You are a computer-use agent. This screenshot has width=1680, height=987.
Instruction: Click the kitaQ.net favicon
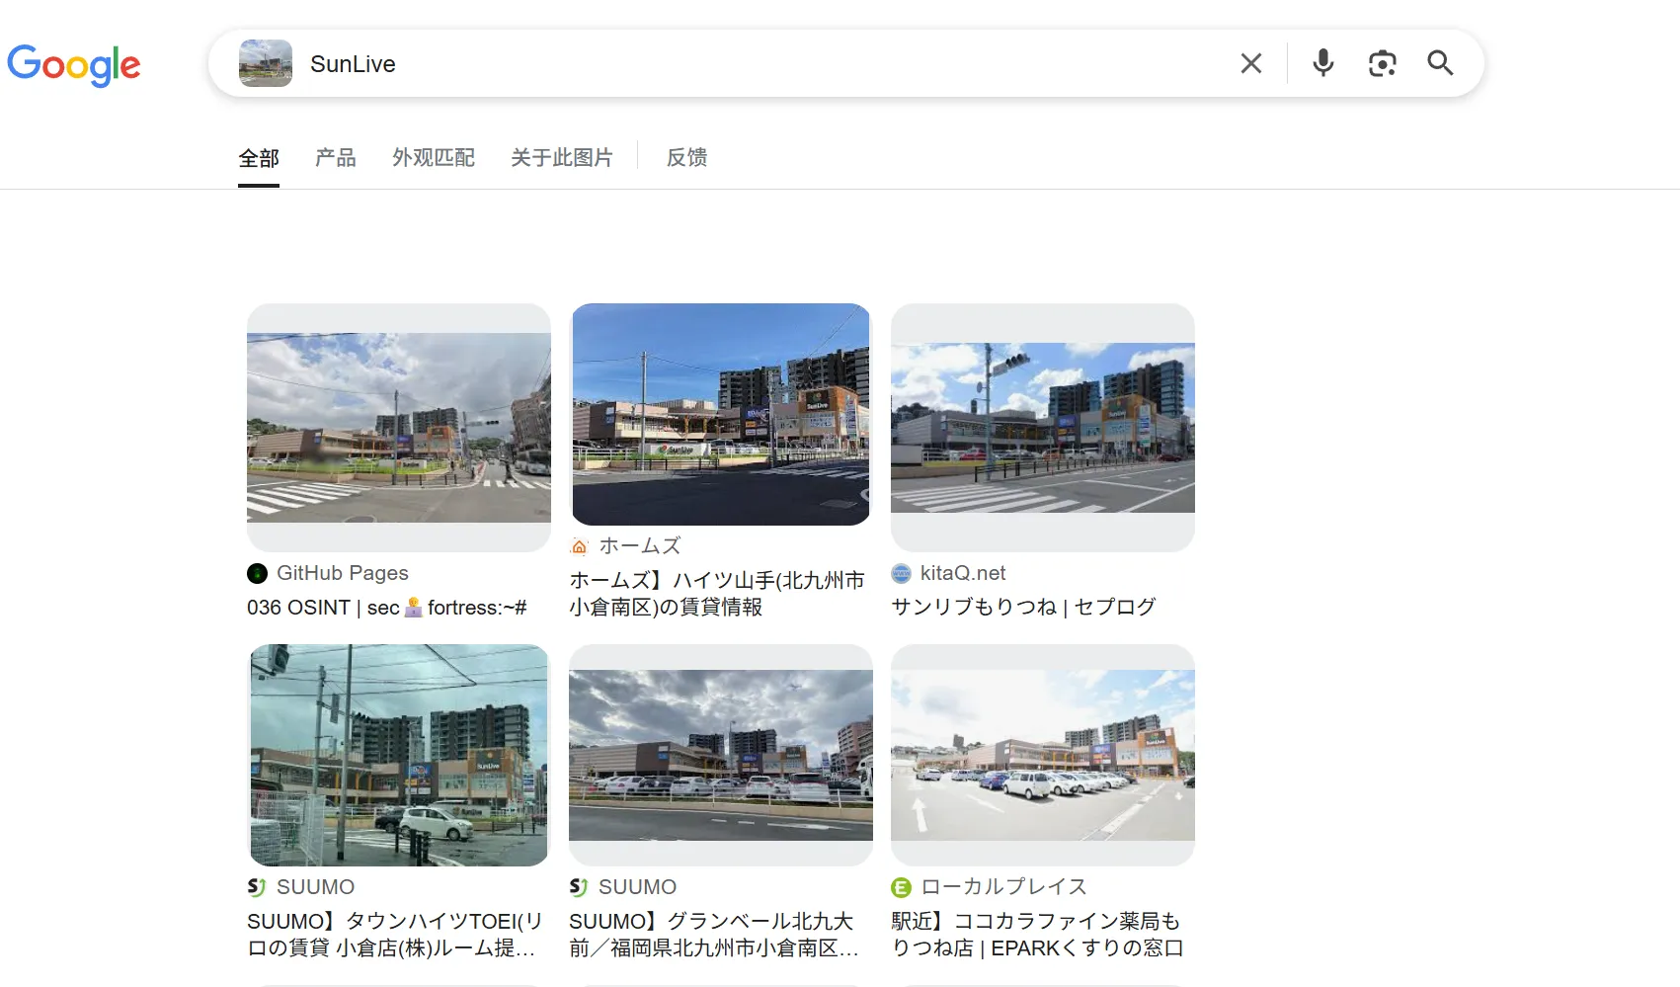[x=900, y=572]
